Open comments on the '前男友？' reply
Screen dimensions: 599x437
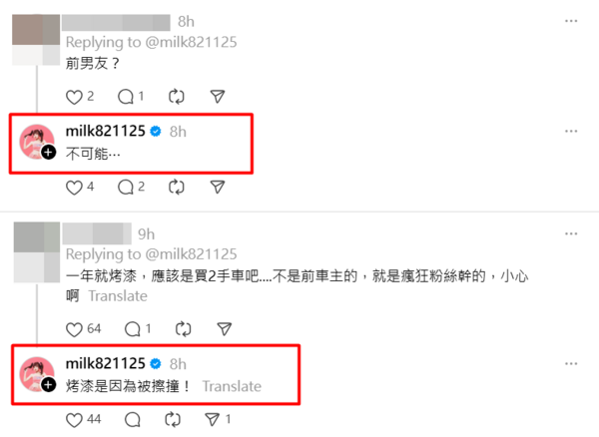pos(126,97)
